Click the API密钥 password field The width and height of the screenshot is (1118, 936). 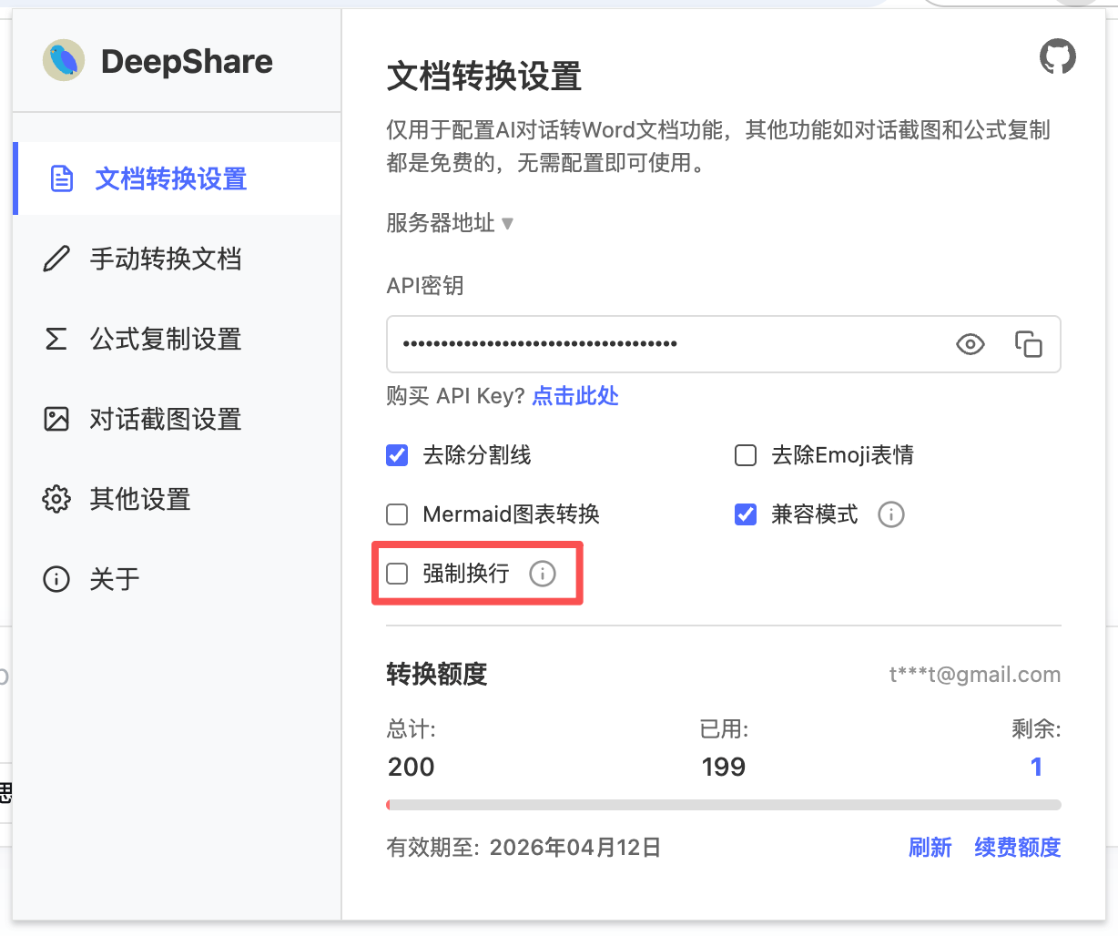[x=665, y=344]
